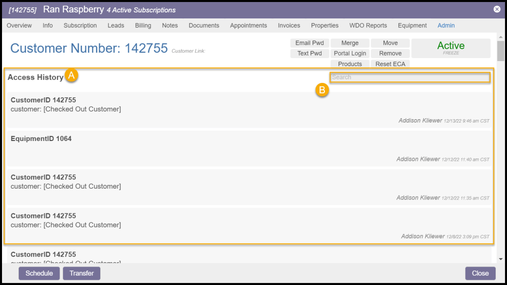Click the Remove button
The height and width of the screenshot is (285, 507).
[x=390, y=54]
